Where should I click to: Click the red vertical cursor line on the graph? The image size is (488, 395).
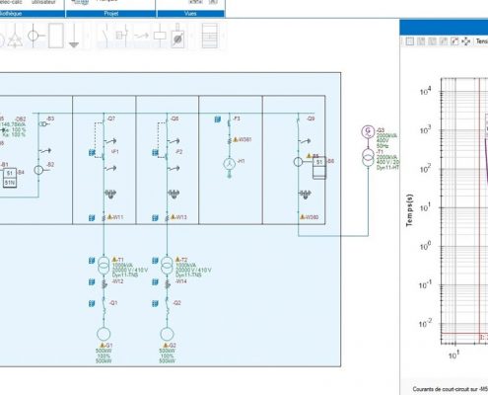click(479, 210)
